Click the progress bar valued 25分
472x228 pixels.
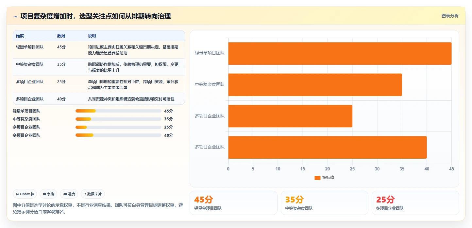[x=118, y=127]
